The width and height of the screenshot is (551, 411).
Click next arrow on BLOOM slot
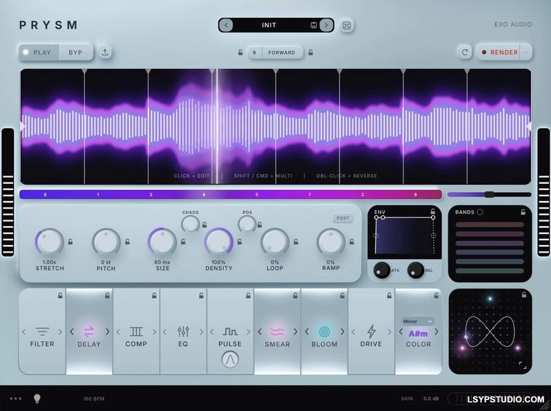tap(342, 332)
